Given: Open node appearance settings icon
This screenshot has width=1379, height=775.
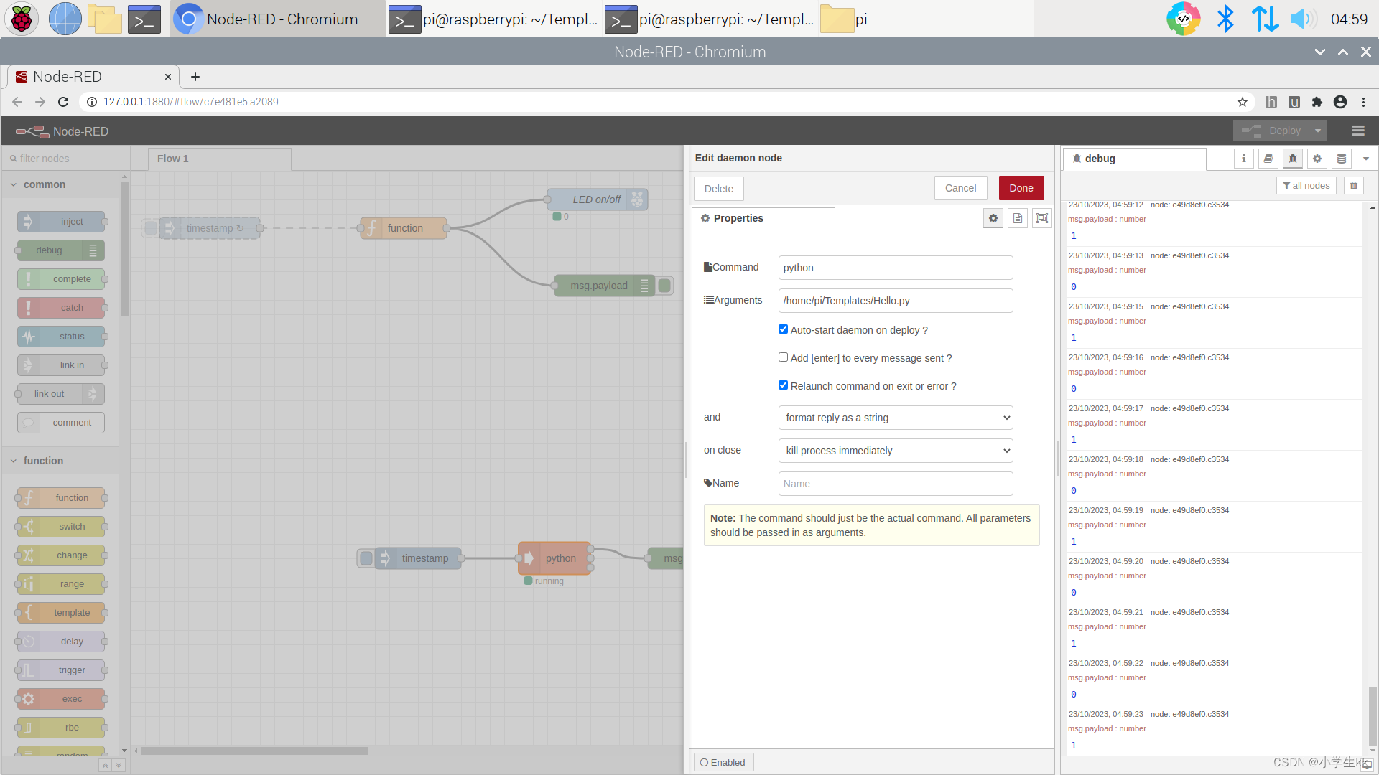Looking at the screenshot, I should [1042, 218].
